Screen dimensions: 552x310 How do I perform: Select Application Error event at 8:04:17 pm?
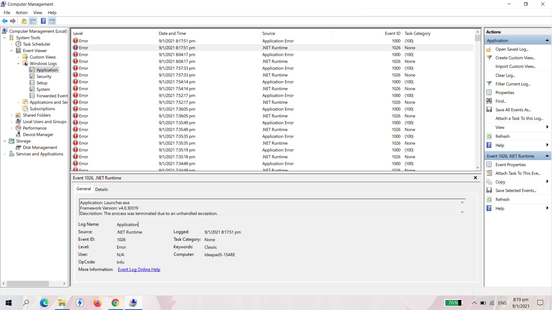[x=273, y=55]
